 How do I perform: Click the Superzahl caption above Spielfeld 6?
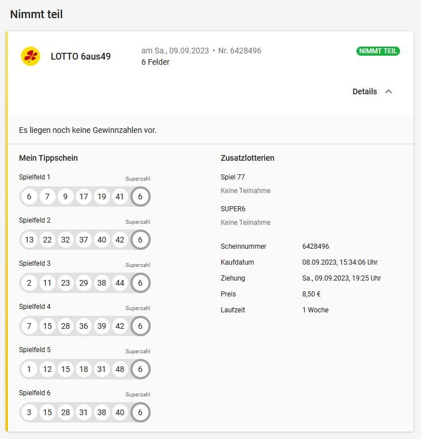point(138,395)
